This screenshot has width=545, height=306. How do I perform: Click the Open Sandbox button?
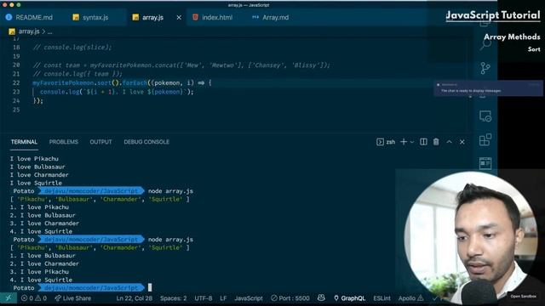(x=523, y=296)
